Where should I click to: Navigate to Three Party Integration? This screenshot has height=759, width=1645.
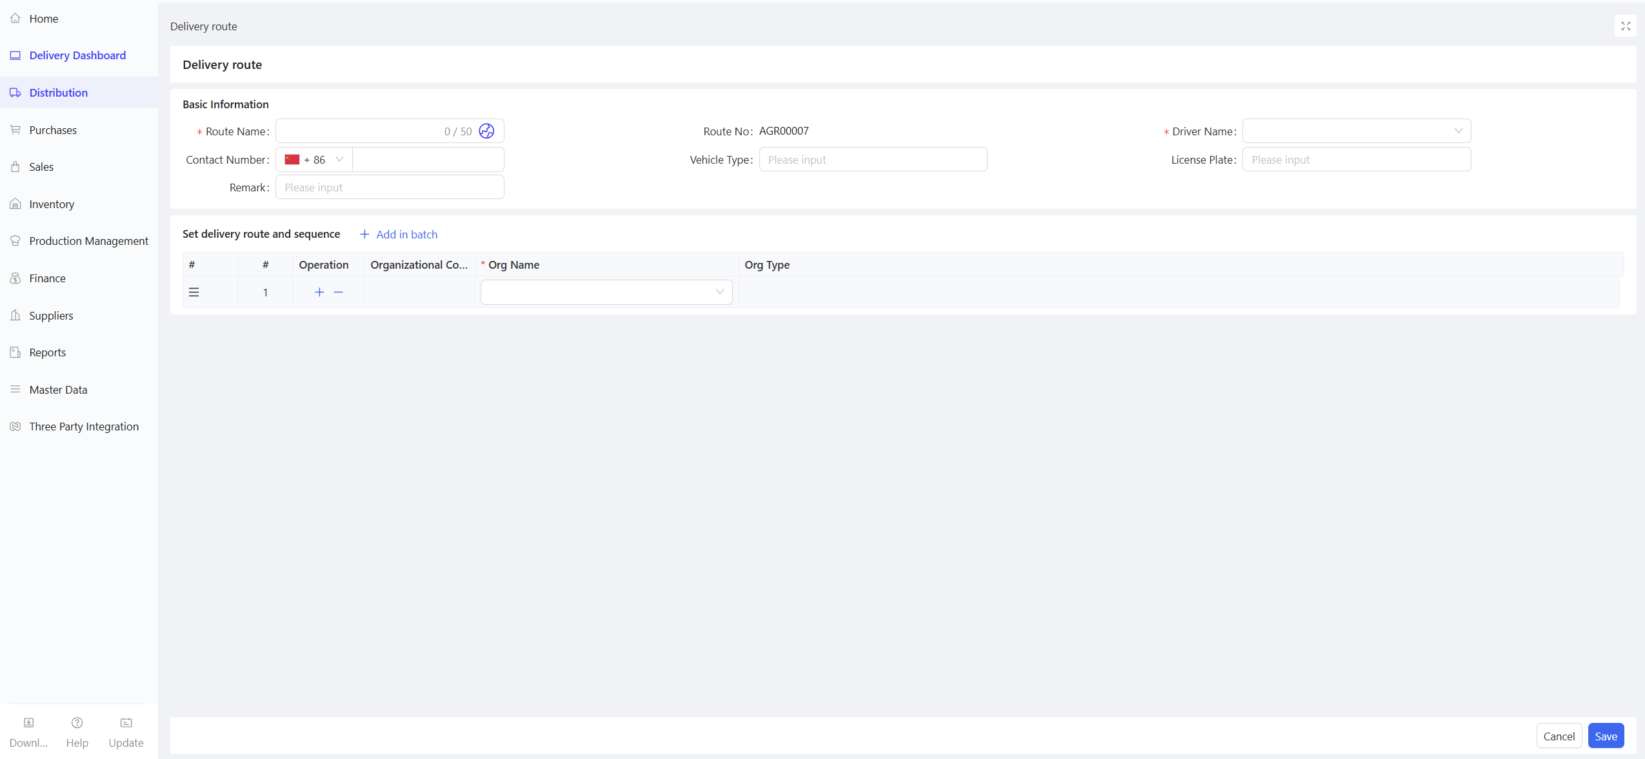pyautogui.click(x=84, y=427)
